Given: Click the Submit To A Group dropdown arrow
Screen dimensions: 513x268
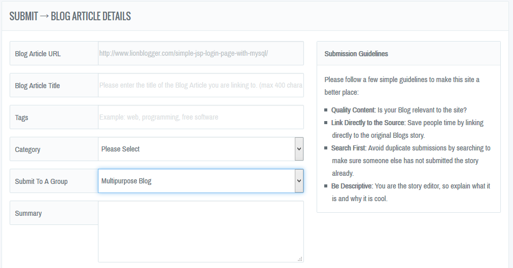Looking at the screenshot, I should pyautogui.click(x=299, y=181).
